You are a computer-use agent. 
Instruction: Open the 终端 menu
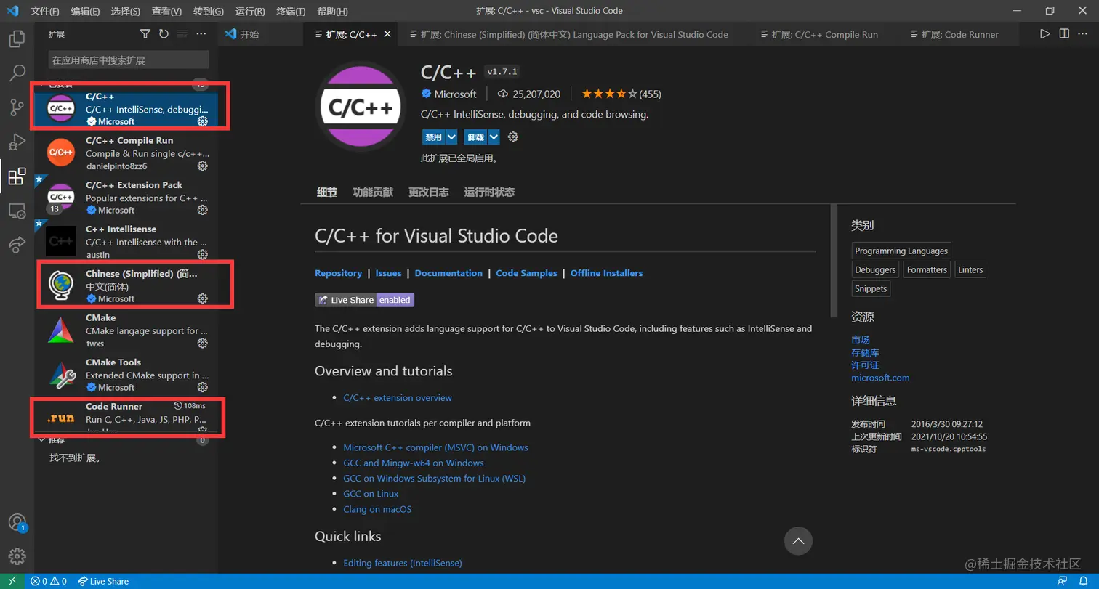(x=291, y=11)
